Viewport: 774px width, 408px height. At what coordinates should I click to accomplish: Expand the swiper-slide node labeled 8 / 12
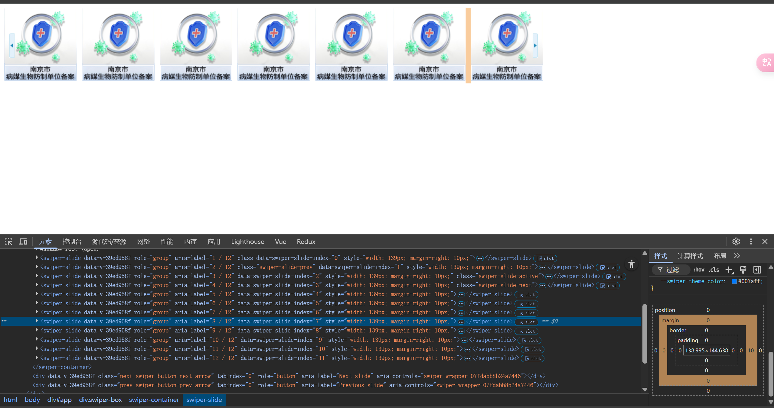click(37, 321)
